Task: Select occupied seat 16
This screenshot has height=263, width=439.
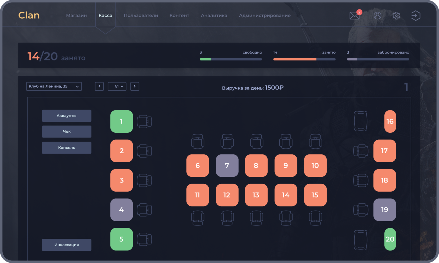Action: click(x=390, y=121)
